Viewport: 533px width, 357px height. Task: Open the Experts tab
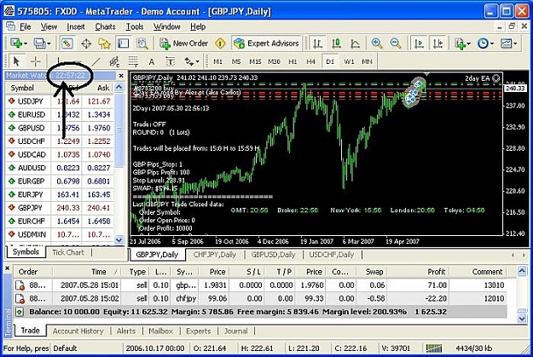[198, 331]
